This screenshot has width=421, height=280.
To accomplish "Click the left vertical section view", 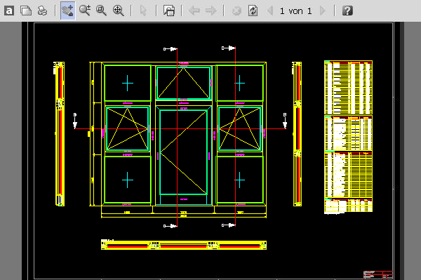I will coord(59,134).
